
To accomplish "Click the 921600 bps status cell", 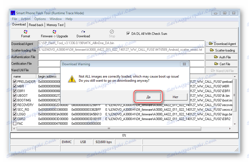I will (104, 142).
